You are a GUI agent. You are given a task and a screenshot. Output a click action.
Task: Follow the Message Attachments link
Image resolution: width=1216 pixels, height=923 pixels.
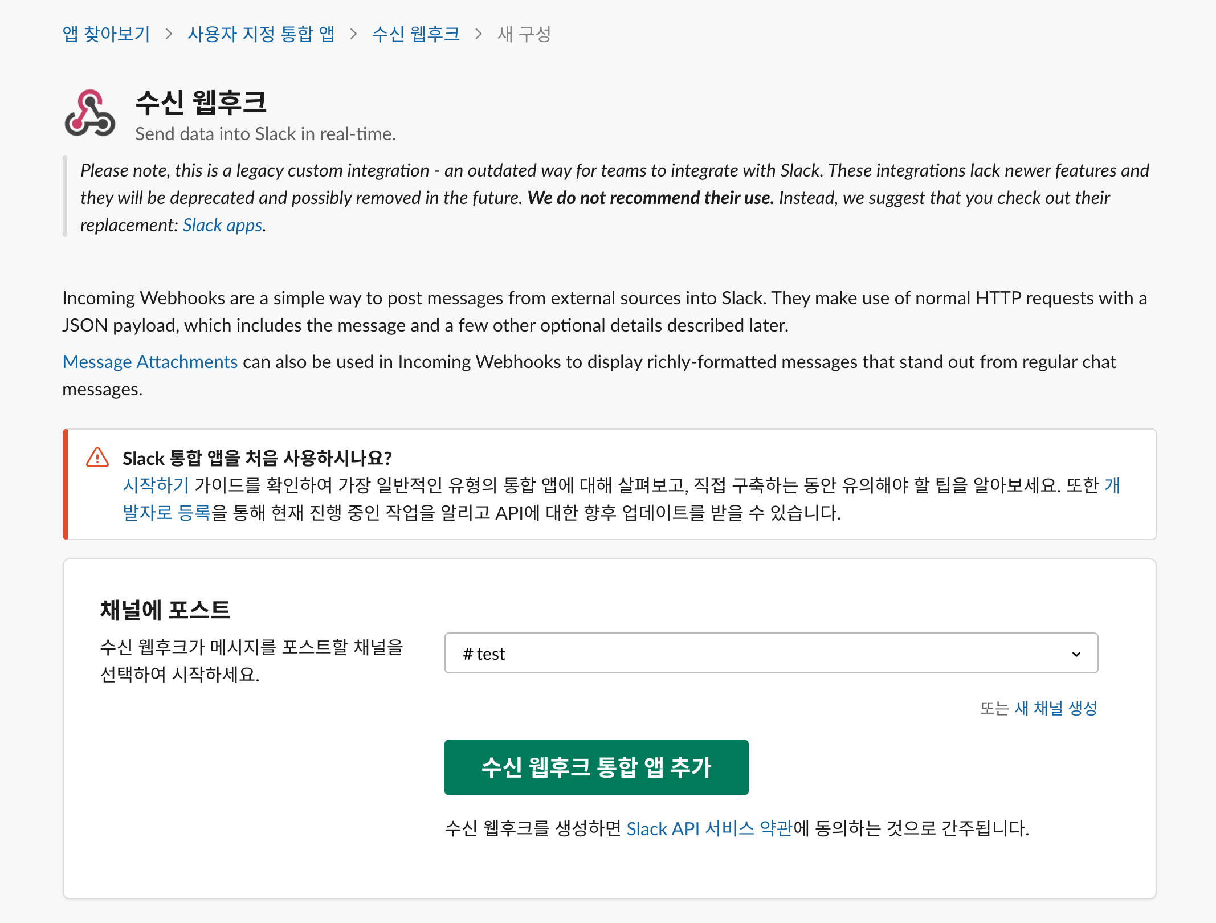pos(150,362)
